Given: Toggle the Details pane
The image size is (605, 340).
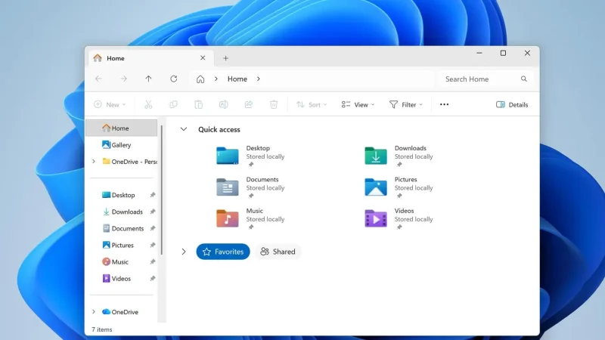Looking at the screenshot, I should (512, 104).
